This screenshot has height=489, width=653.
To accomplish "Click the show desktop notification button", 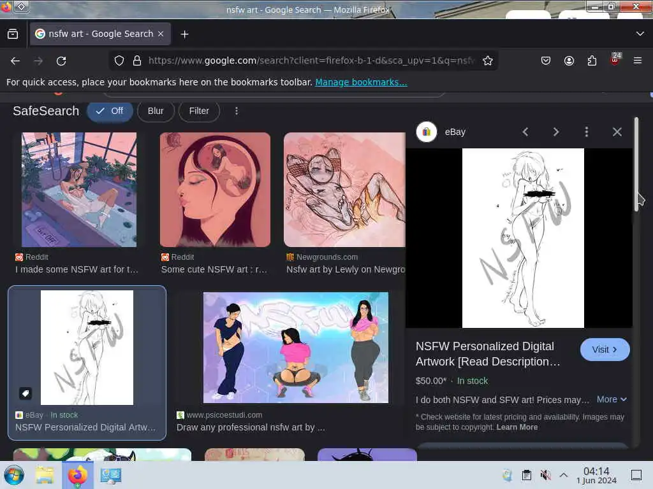I will (x=636, y=475).
